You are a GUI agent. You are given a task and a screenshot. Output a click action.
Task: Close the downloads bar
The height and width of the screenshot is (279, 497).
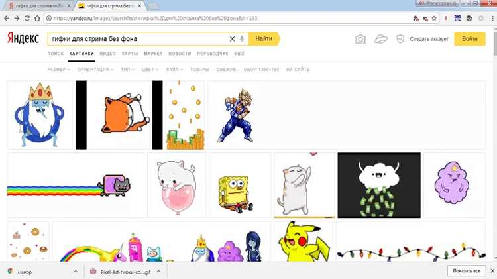492,271
